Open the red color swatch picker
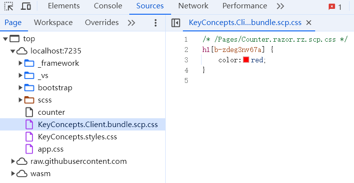 246,60
